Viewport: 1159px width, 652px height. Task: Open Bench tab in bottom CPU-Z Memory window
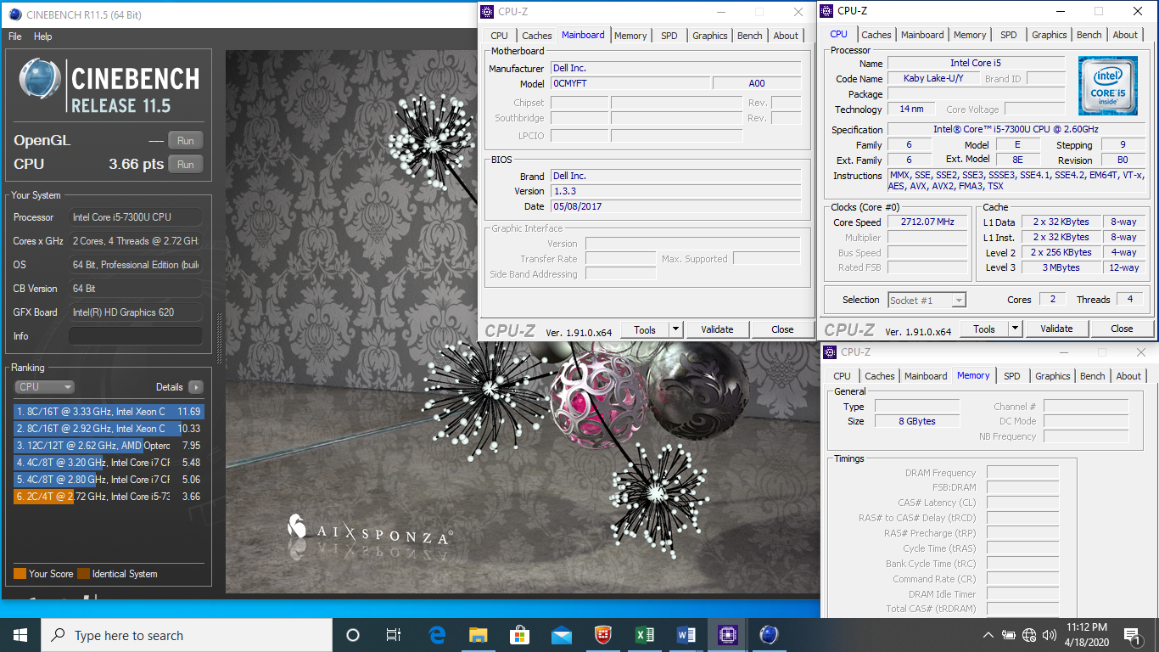[1093, 376]
